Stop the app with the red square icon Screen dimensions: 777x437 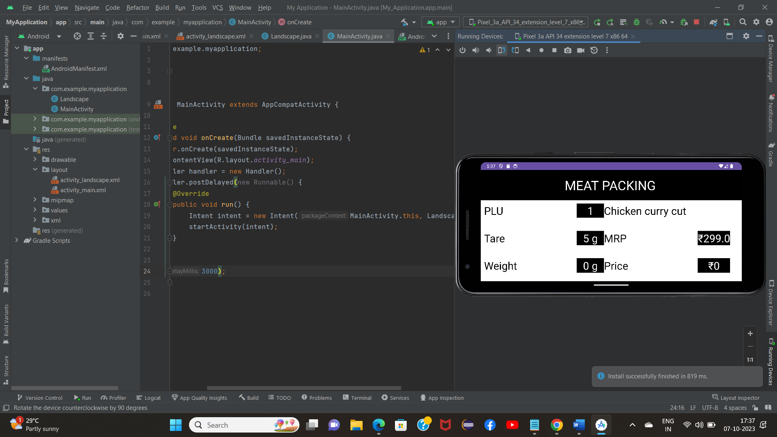697,22
